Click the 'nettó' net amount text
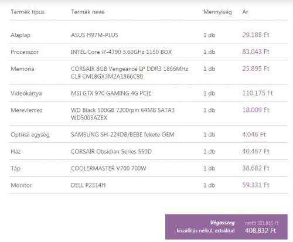This screenshot has height=242, width=293. [x=262, y=223]
